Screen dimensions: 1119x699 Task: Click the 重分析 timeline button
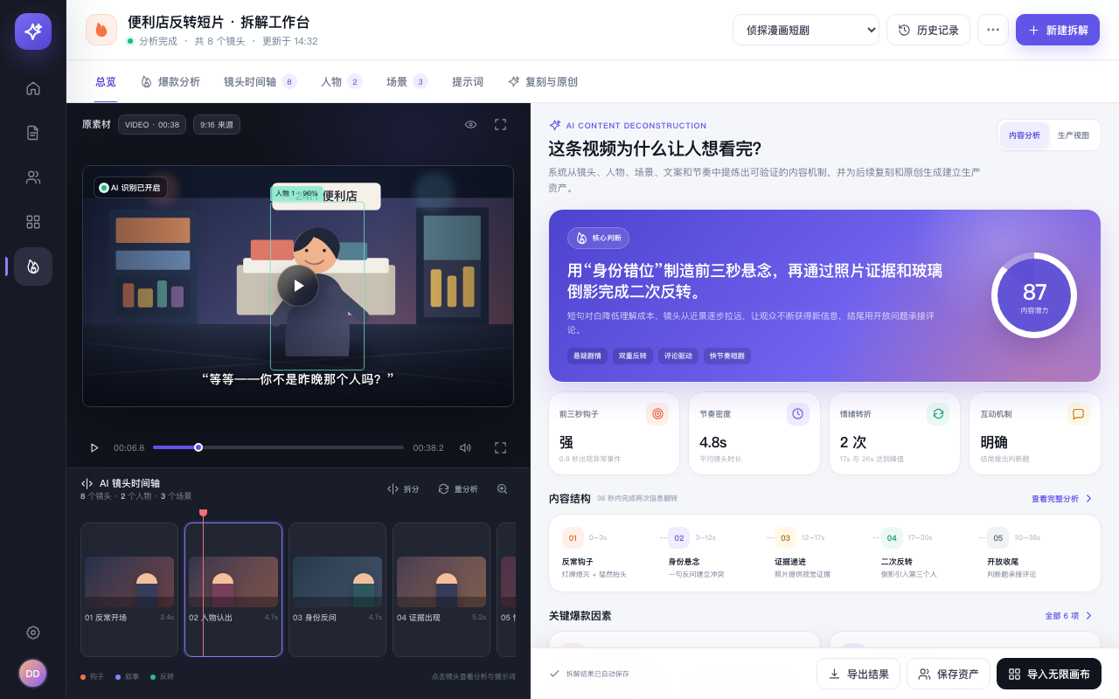click(458, 489)
